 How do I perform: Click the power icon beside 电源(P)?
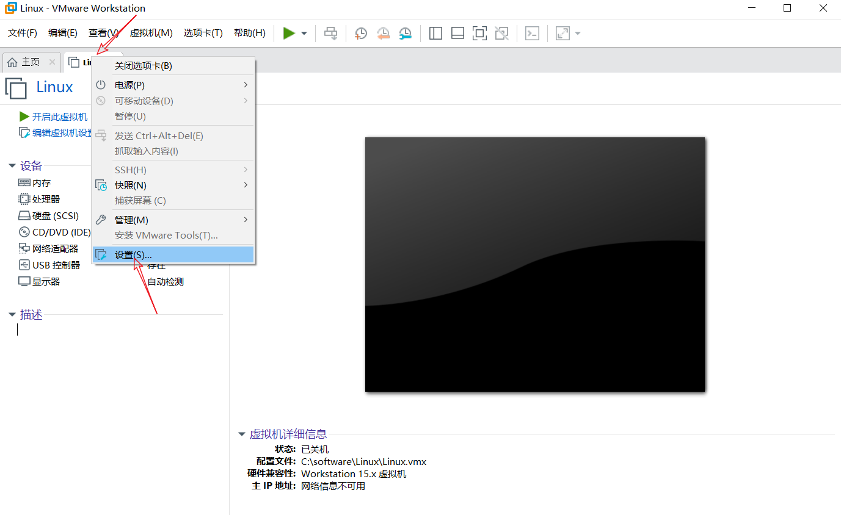101,85
